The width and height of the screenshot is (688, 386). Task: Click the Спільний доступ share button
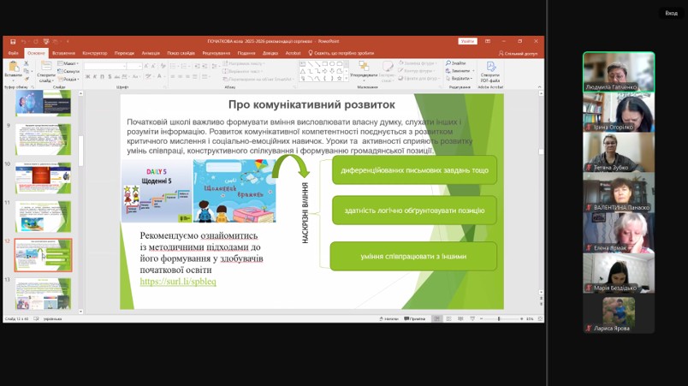tap(519, 53)
